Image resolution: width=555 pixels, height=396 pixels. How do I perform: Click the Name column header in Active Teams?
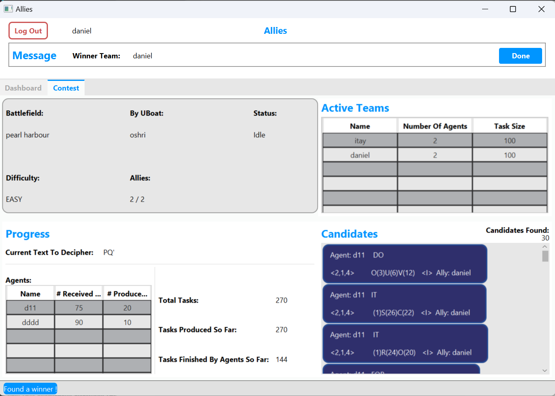[x=360, y=126]
